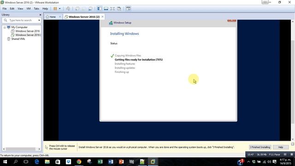
Task: Open the Help menu
Action: [x=45, y=9]
